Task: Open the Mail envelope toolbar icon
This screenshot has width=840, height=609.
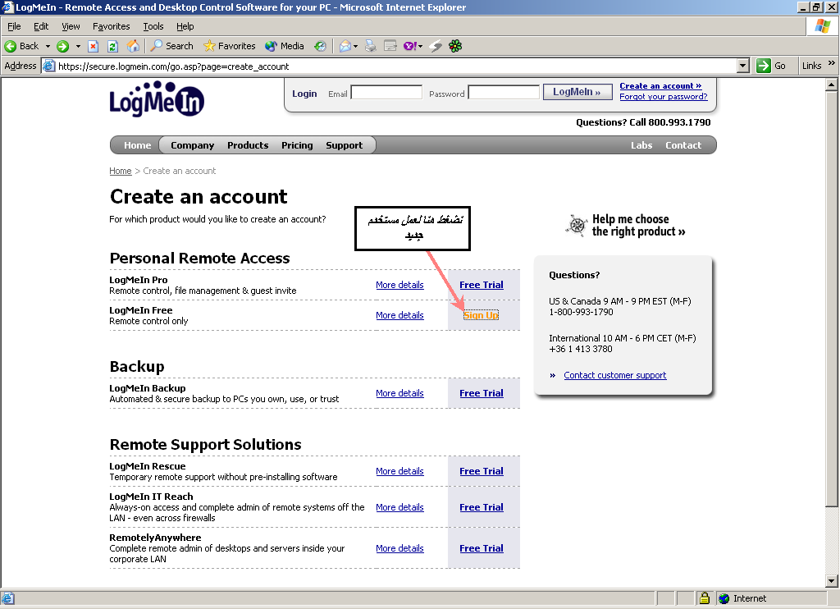Action: 345,46
